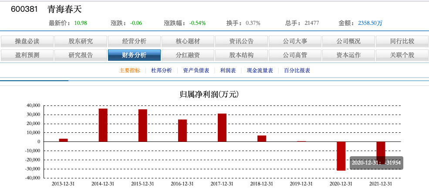
Task: Click the tooltip showing 2020-12-31: -31954
Action: (376, 163)
